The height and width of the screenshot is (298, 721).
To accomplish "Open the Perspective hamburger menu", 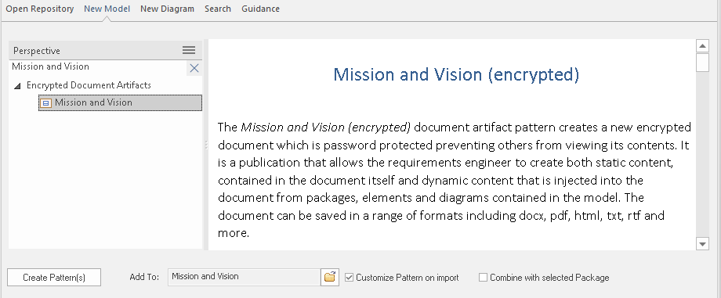I will (189, 51).
